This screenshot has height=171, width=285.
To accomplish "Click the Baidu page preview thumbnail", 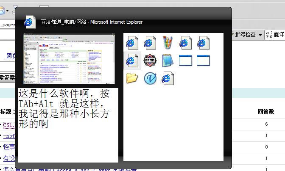I will (69, 58).
